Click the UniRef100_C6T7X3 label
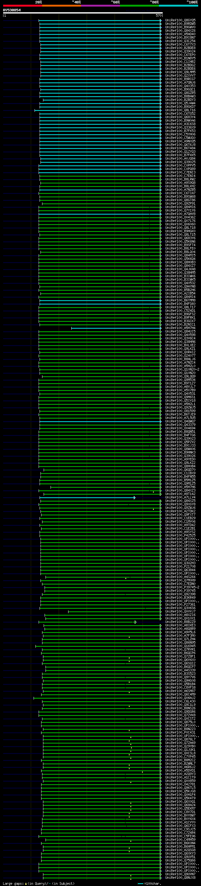201x886 pixels. (x=180, y=44)
